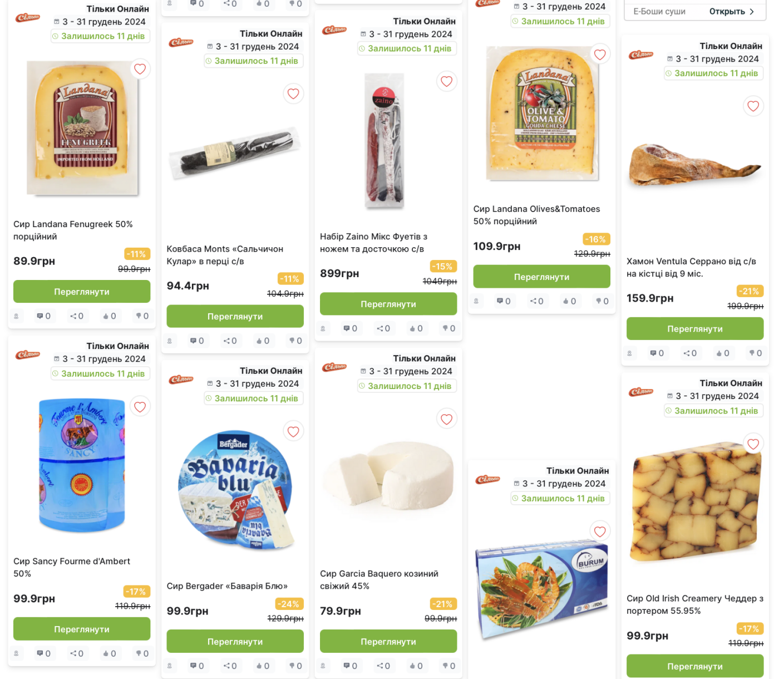View the Old Irish Creamery Чеддер offer
The width and height of the screenshot is (779, 679).
point(695,666)
